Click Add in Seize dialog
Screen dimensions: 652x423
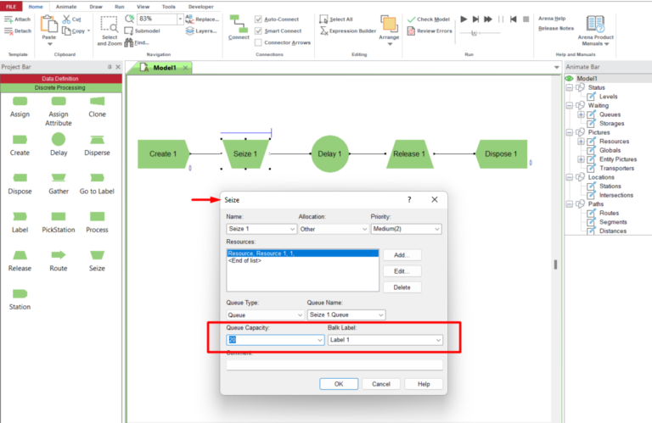(402, 255)
